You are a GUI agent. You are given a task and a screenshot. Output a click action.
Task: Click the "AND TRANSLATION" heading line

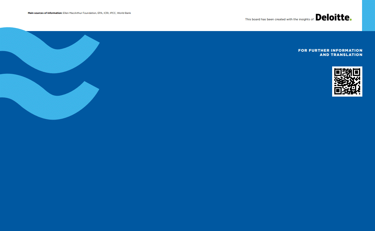341,55
